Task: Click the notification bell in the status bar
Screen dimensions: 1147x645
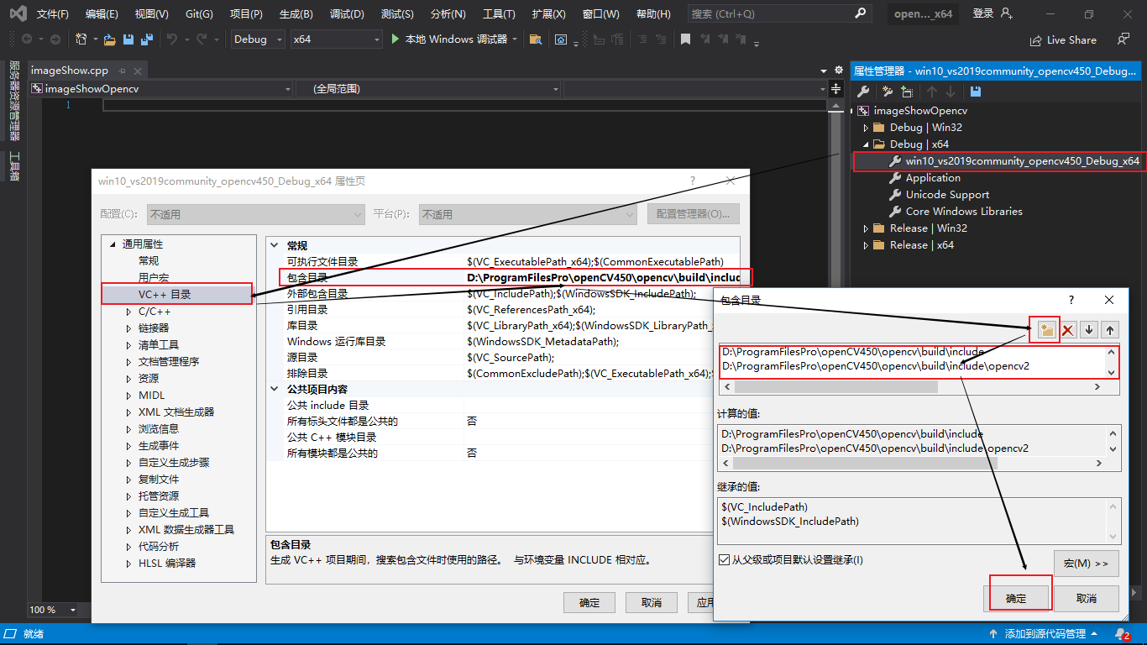Action: click(x=1122, y=634)
